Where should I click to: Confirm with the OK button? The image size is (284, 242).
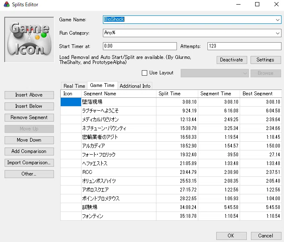(x=231, y=236)
